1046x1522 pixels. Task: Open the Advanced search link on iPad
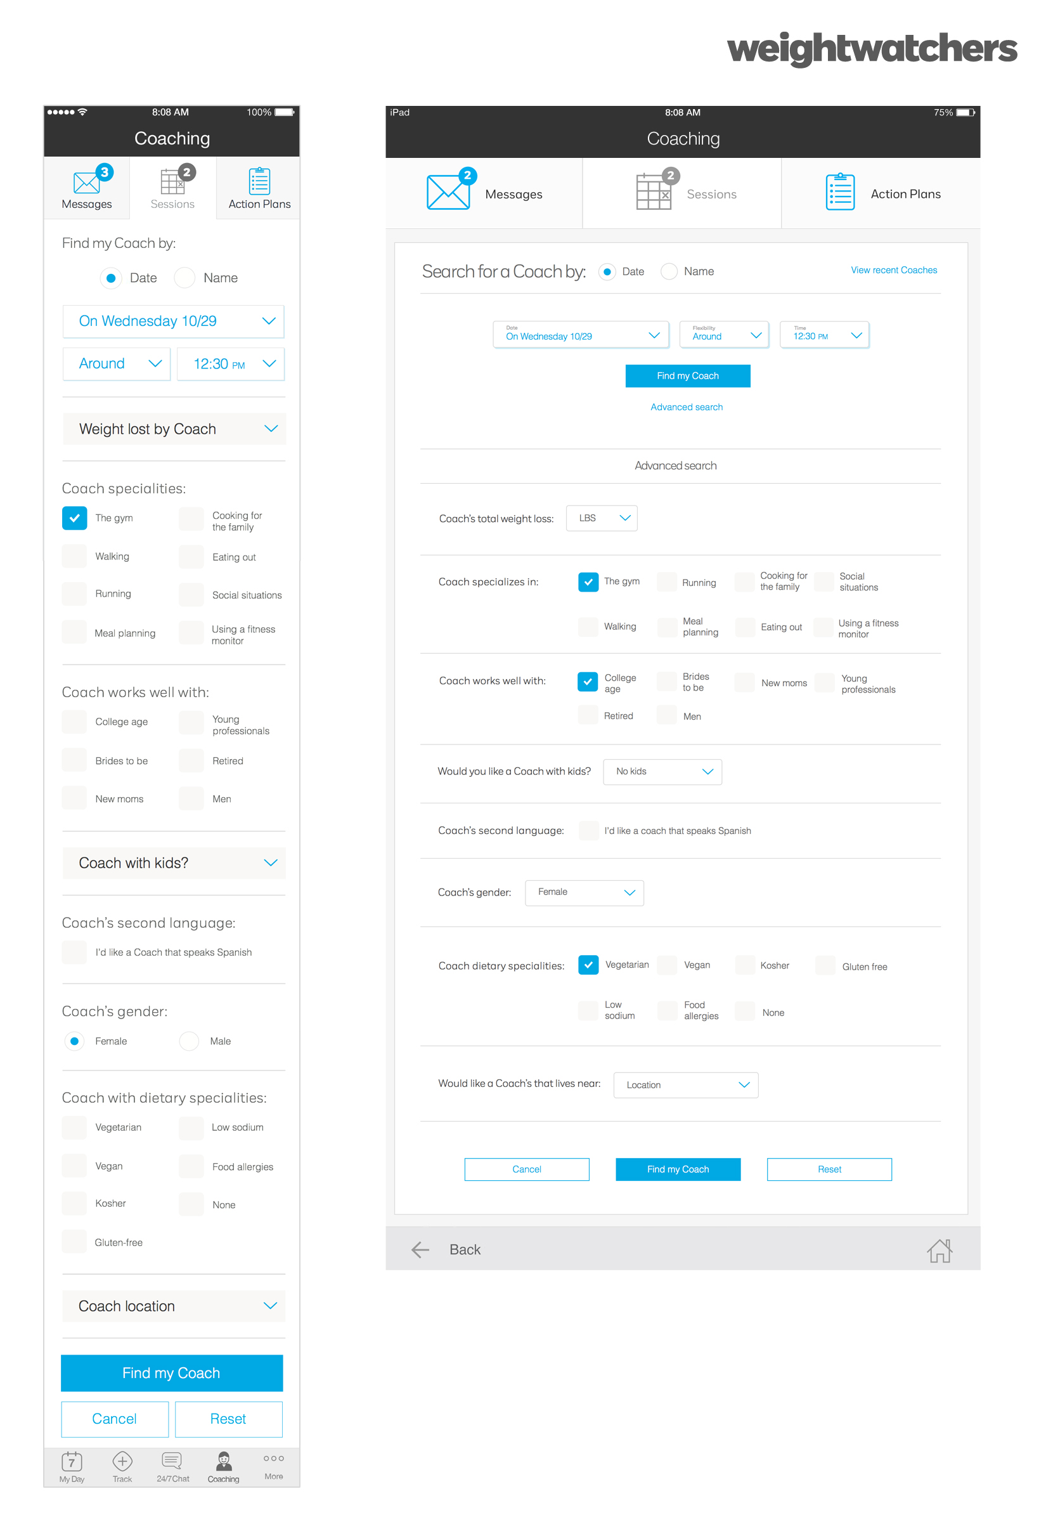click(687, 407)
